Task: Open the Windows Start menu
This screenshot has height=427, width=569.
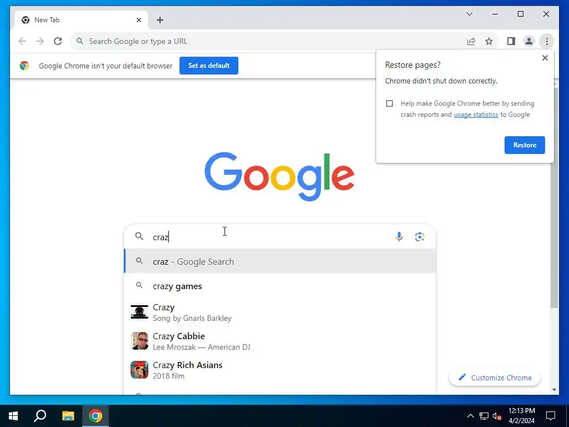Action: coord(13,416)
